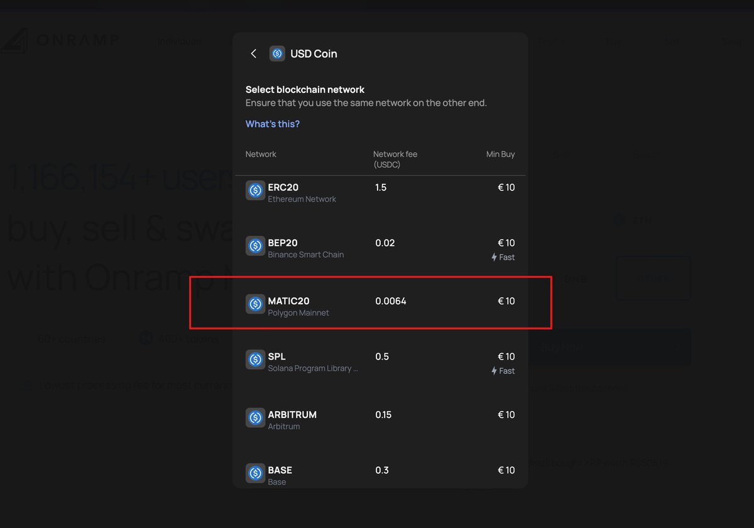The height and width of the screenshot is (528, 754).
Task: Click the MATIC20 network fee 0.0064
Action: [391, 301]
